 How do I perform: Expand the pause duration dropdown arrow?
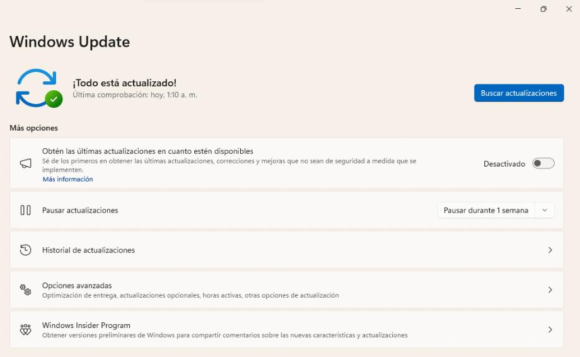click(x=545, y=210)
